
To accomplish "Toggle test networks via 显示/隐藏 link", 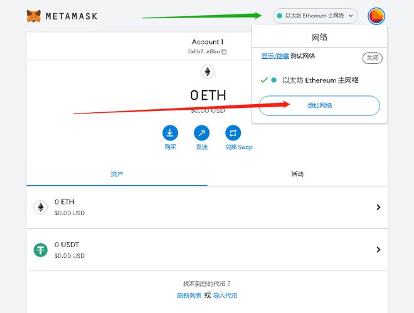I will pos(275,56).
